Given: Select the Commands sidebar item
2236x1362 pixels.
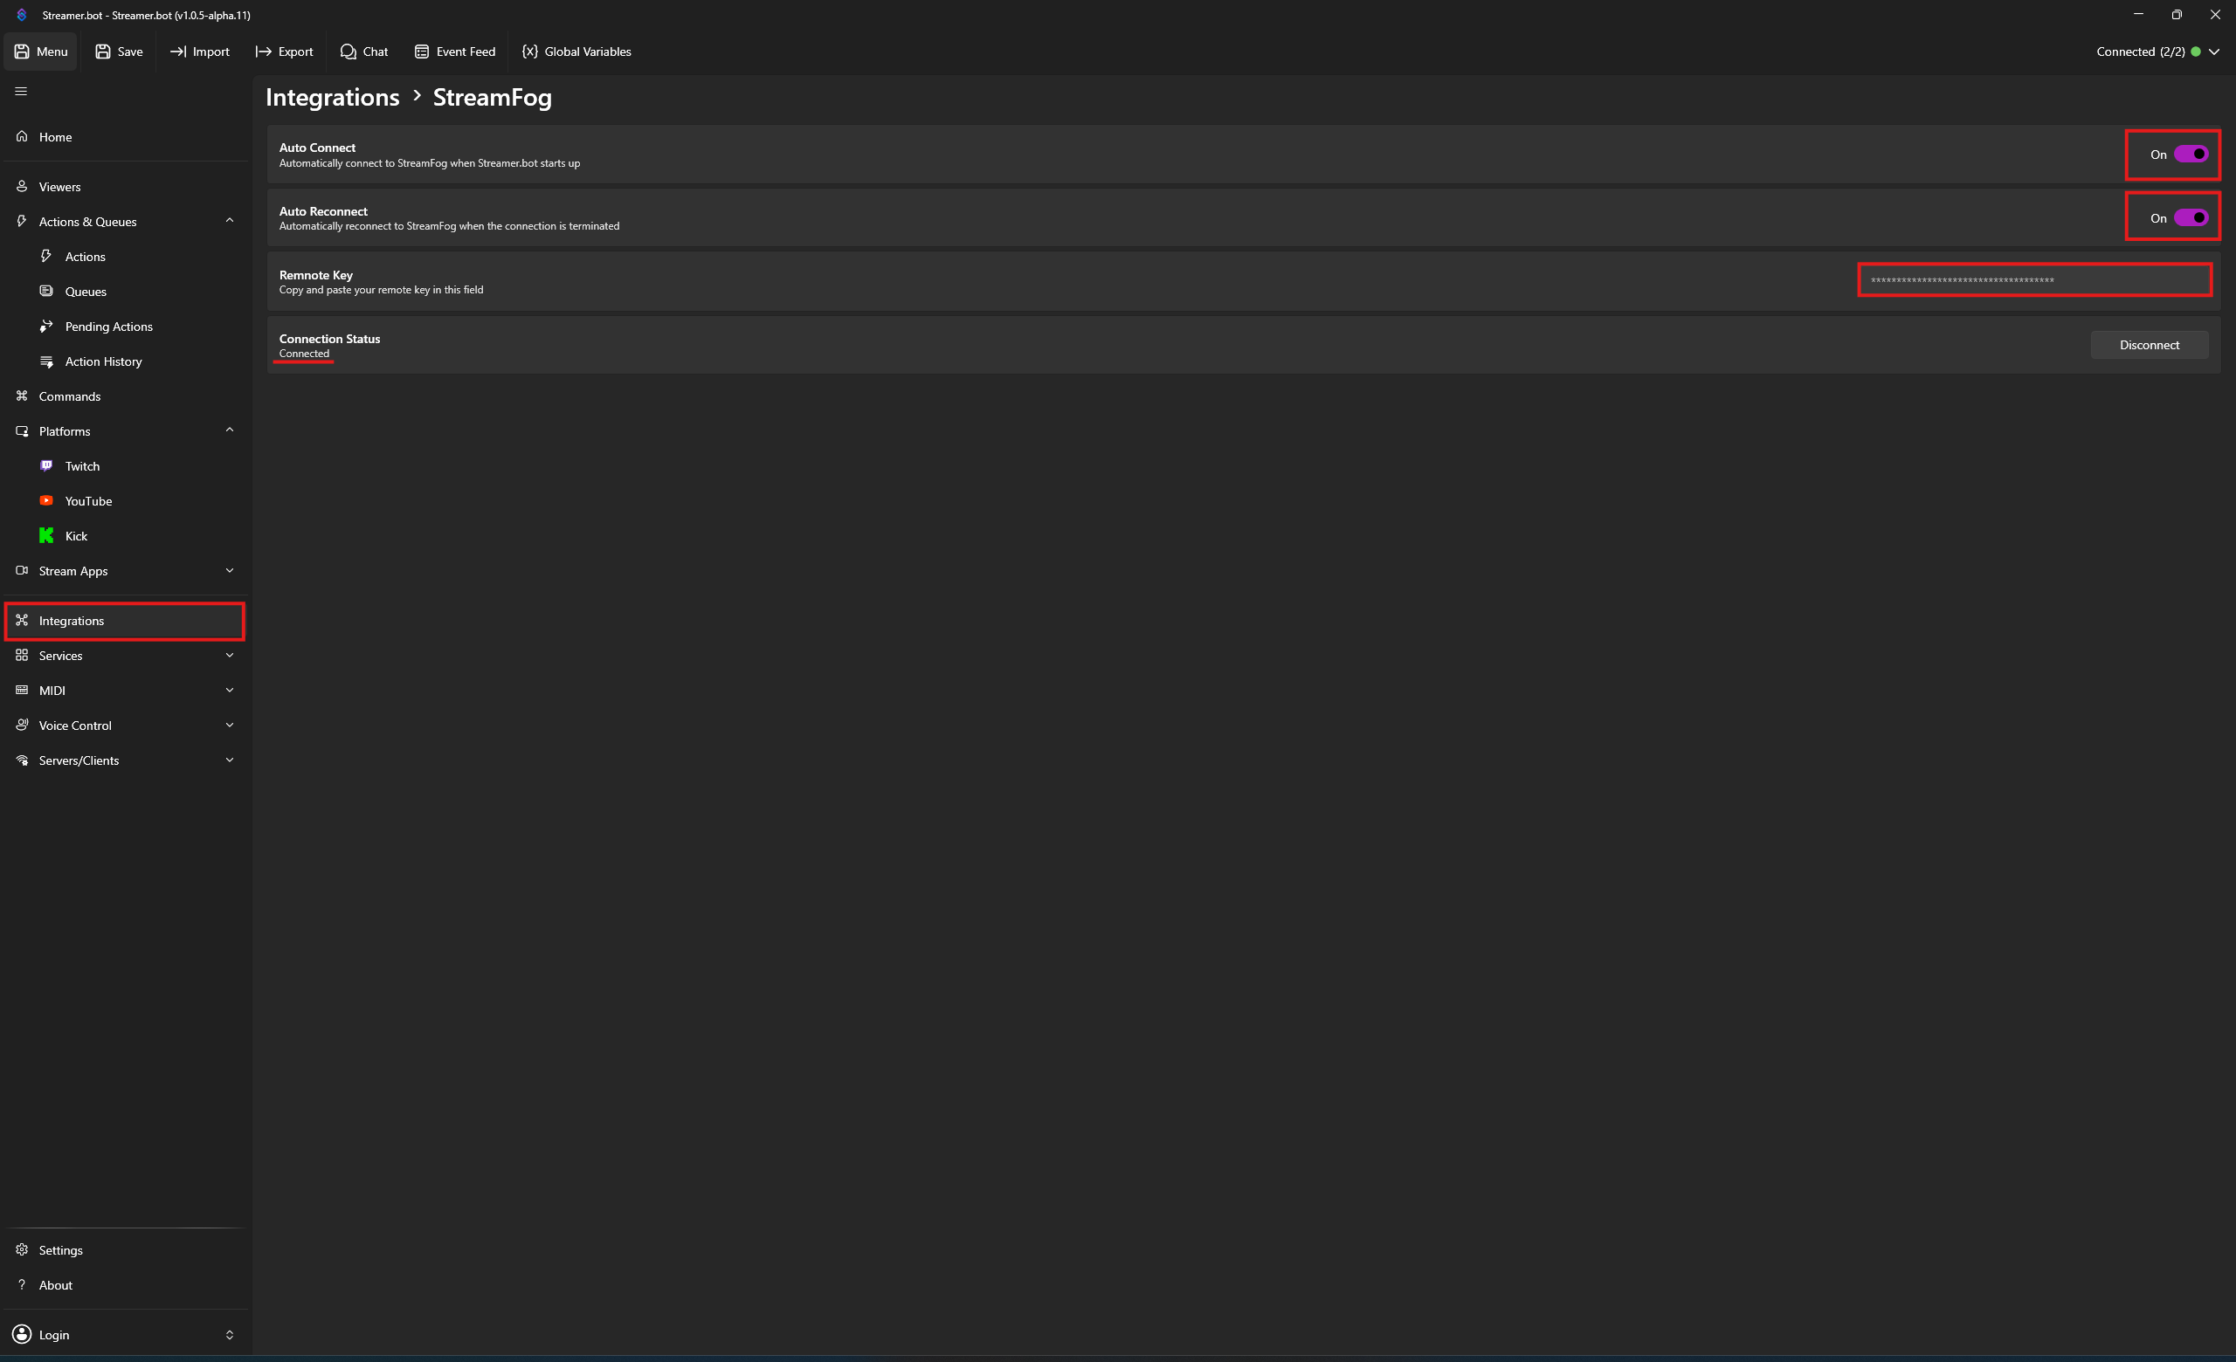Looking at the screenshot, I should click(x=125, y=396).
